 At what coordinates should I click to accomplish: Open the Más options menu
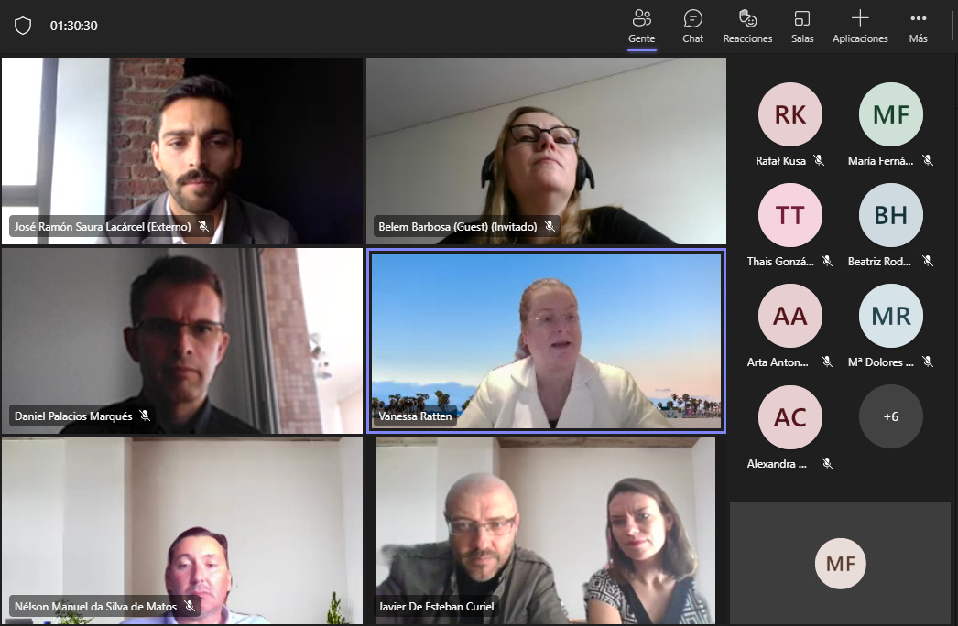coord(918,27)
